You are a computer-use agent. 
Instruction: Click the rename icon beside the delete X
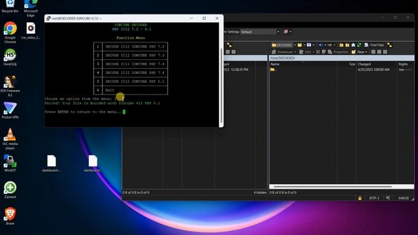pyautogui.click(x=324, y=52)
